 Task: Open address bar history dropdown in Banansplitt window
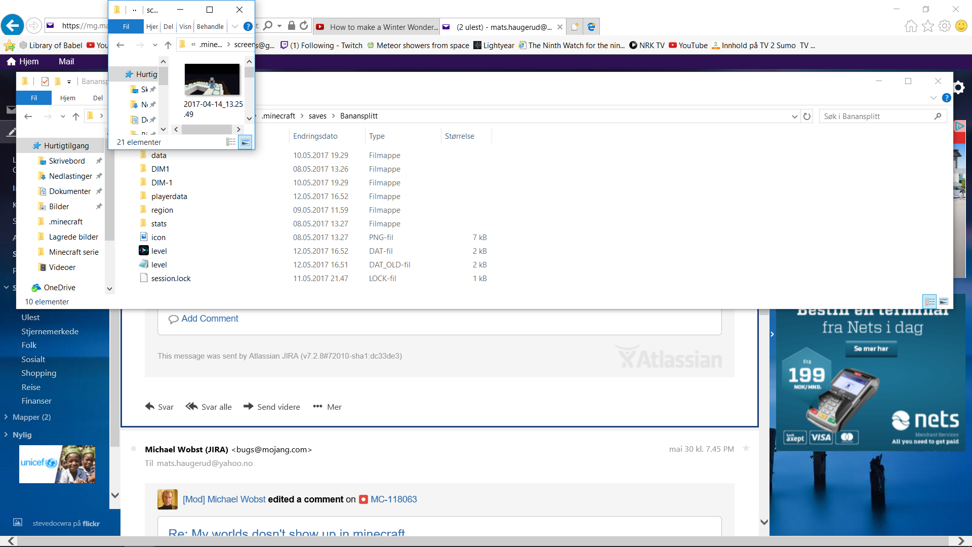pyautogui.click(x=794, y=116)
